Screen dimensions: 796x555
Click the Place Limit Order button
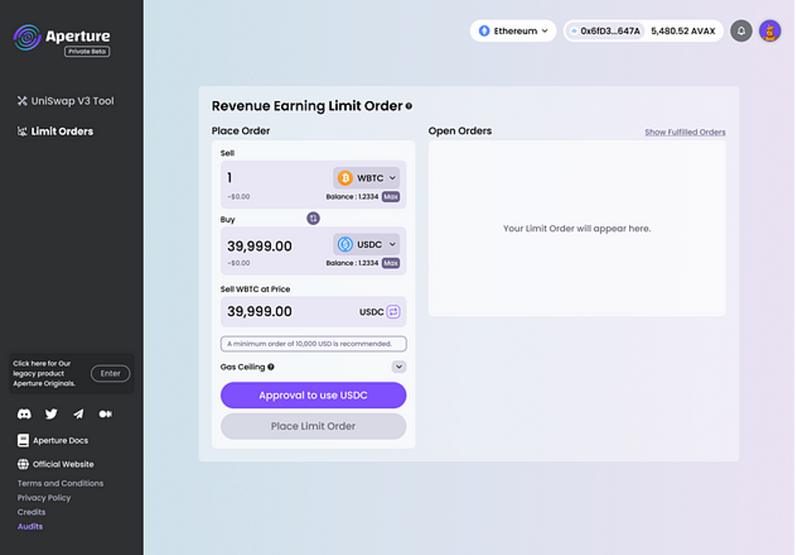point(313,426)
